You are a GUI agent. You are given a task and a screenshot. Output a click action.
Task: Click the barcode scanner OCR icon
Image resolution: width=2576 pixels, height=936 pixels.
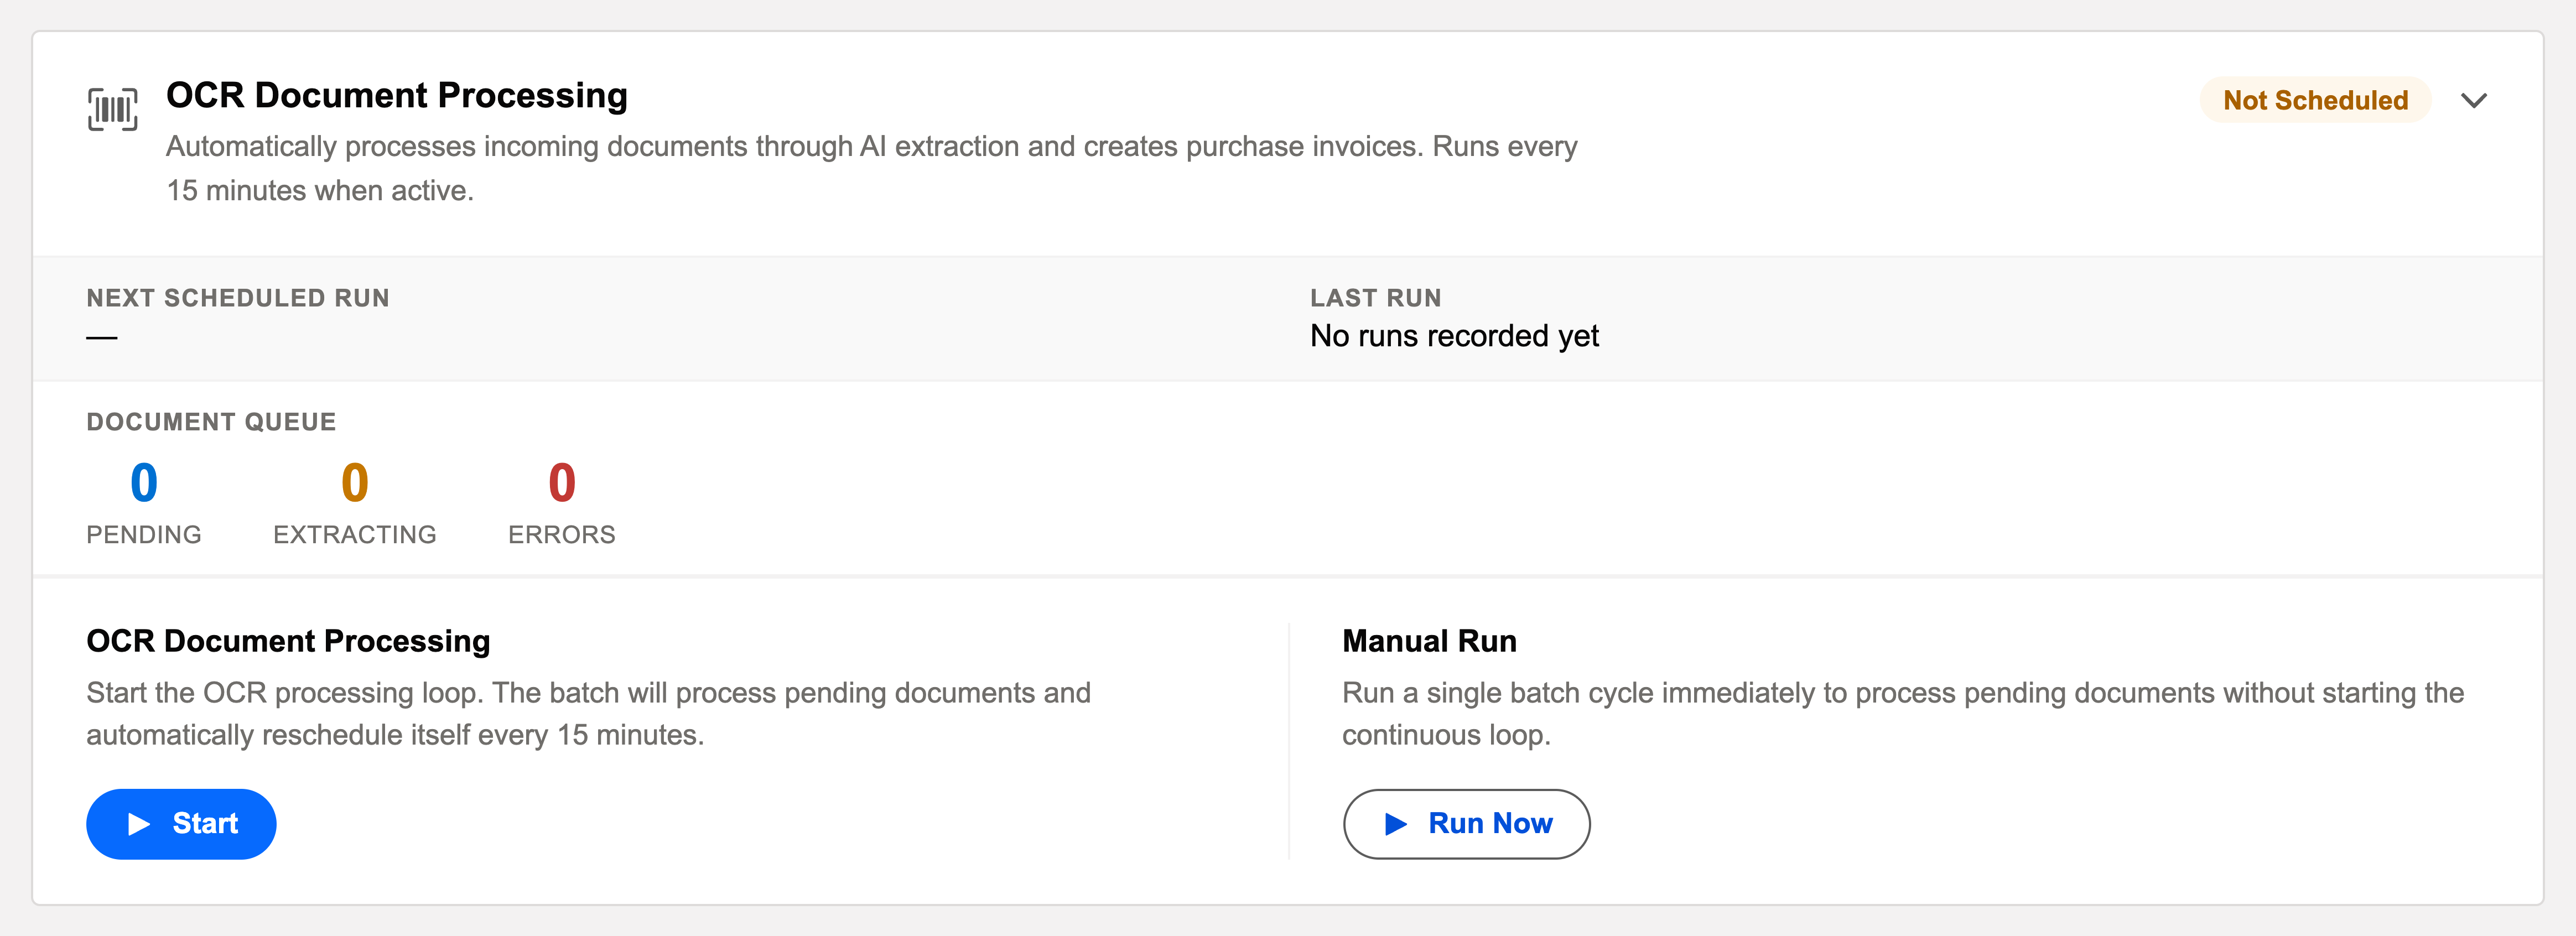(112, 109)
